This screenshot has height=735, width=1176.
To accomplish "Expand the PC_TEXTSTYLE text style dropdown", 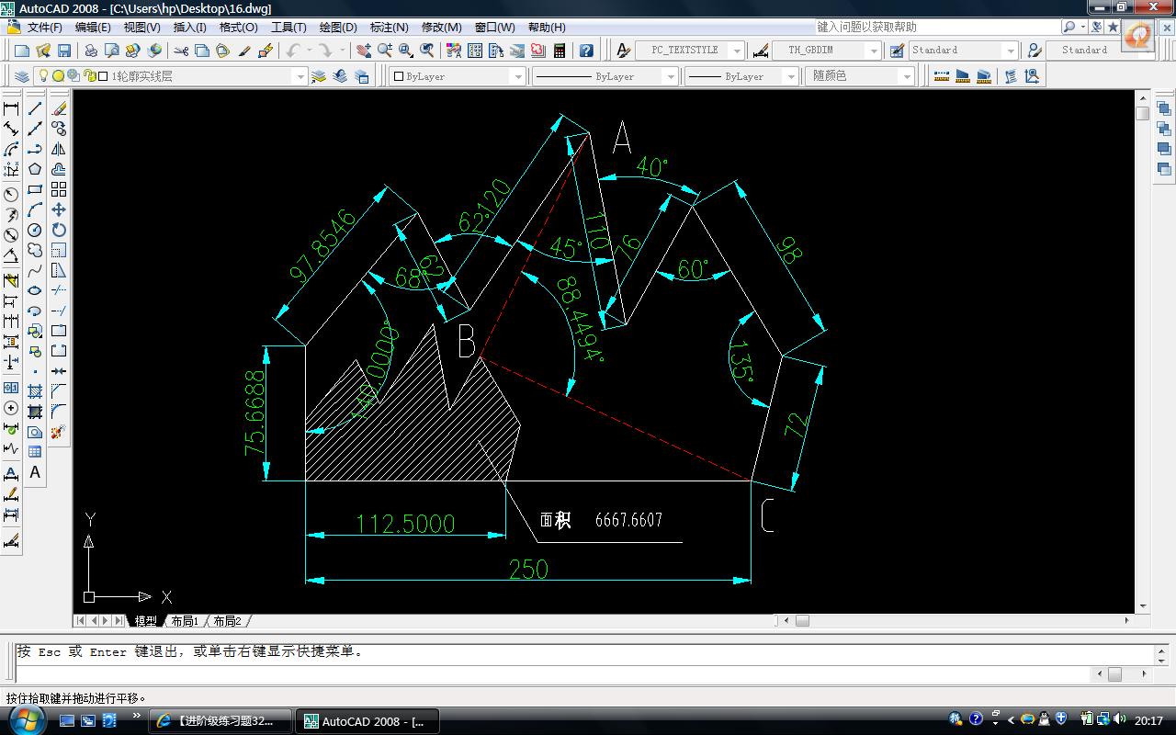I will (x=737, y=51).
